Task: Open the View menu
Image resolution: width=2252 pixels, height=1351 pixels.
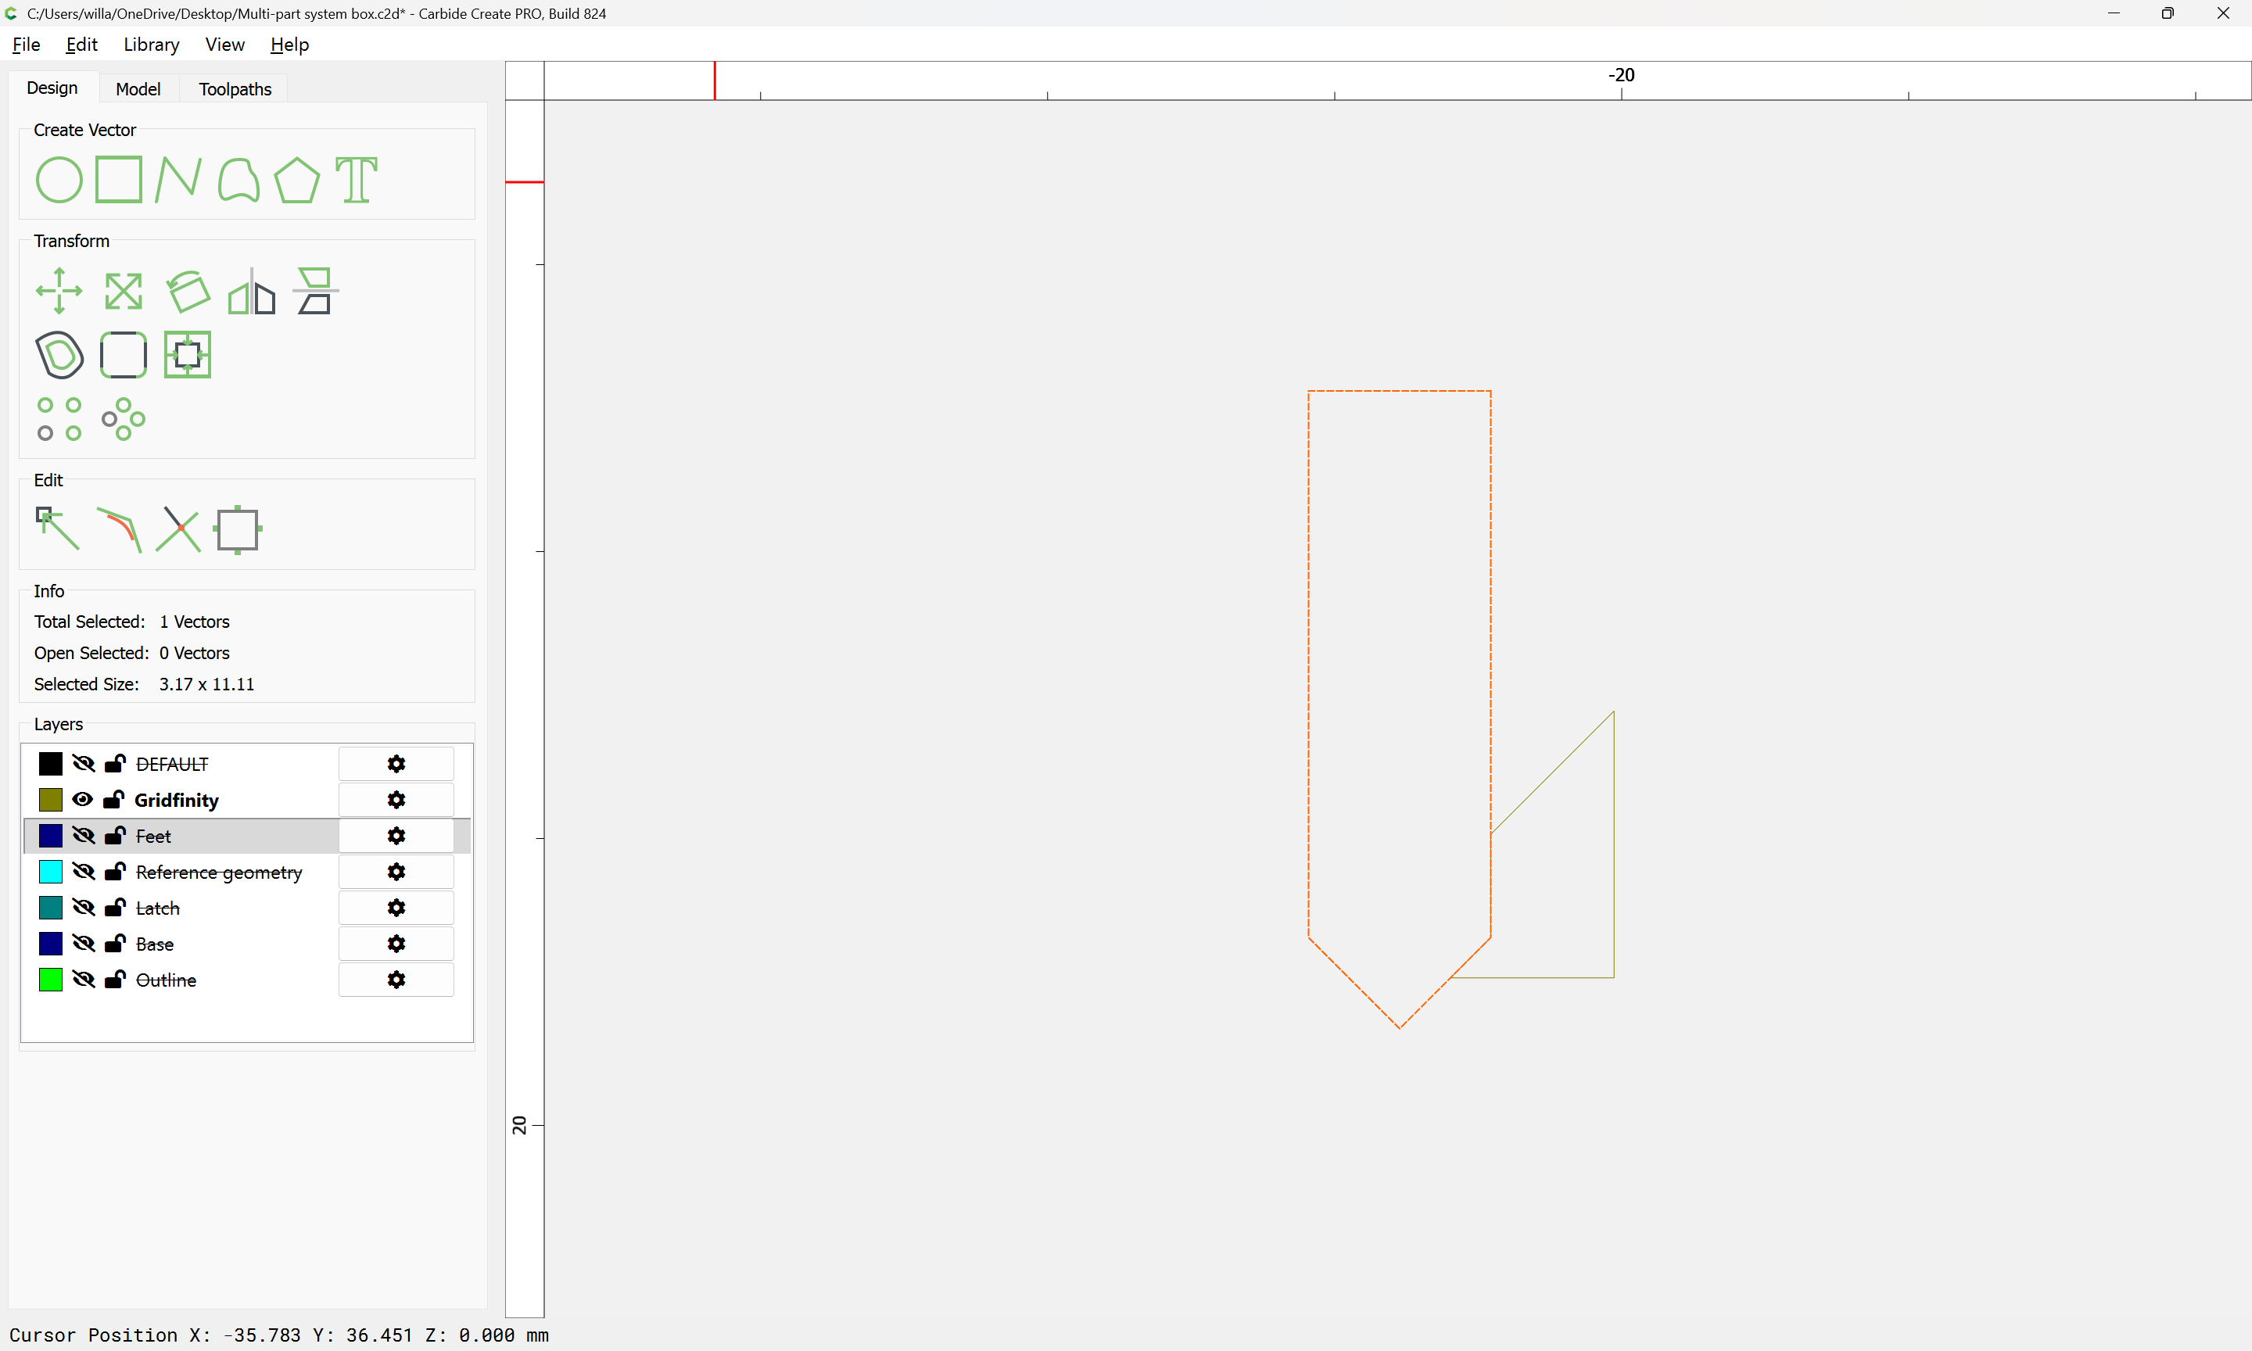Action: tap(225, 45)
